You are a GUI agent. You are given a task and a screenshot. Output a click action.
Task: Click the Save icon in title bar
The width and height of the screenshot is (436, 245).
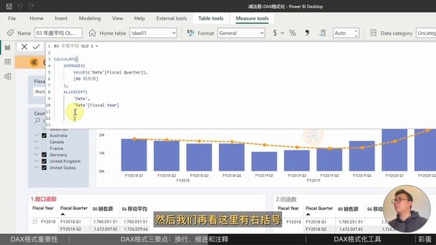9,6
